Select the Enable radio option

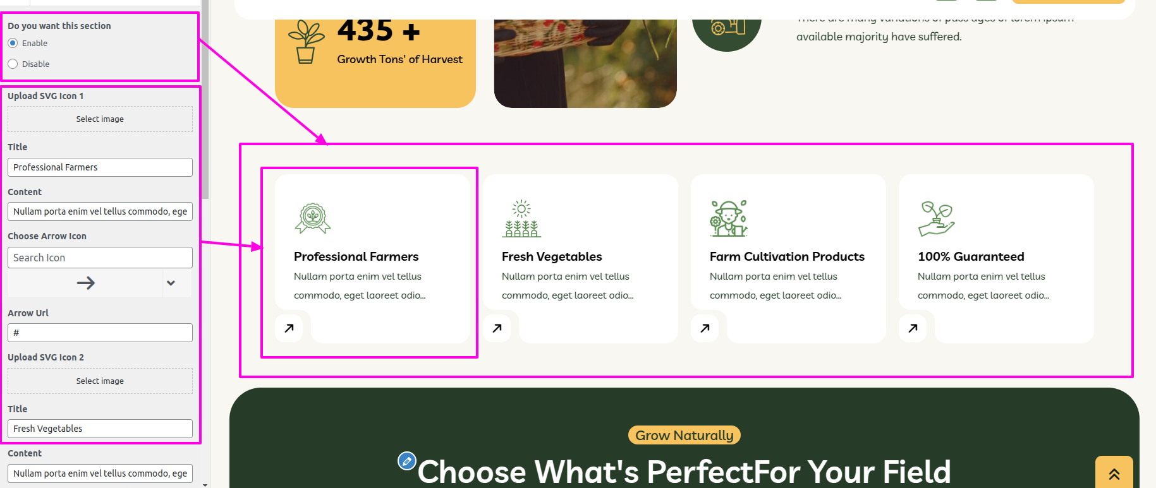pos(13,43)
